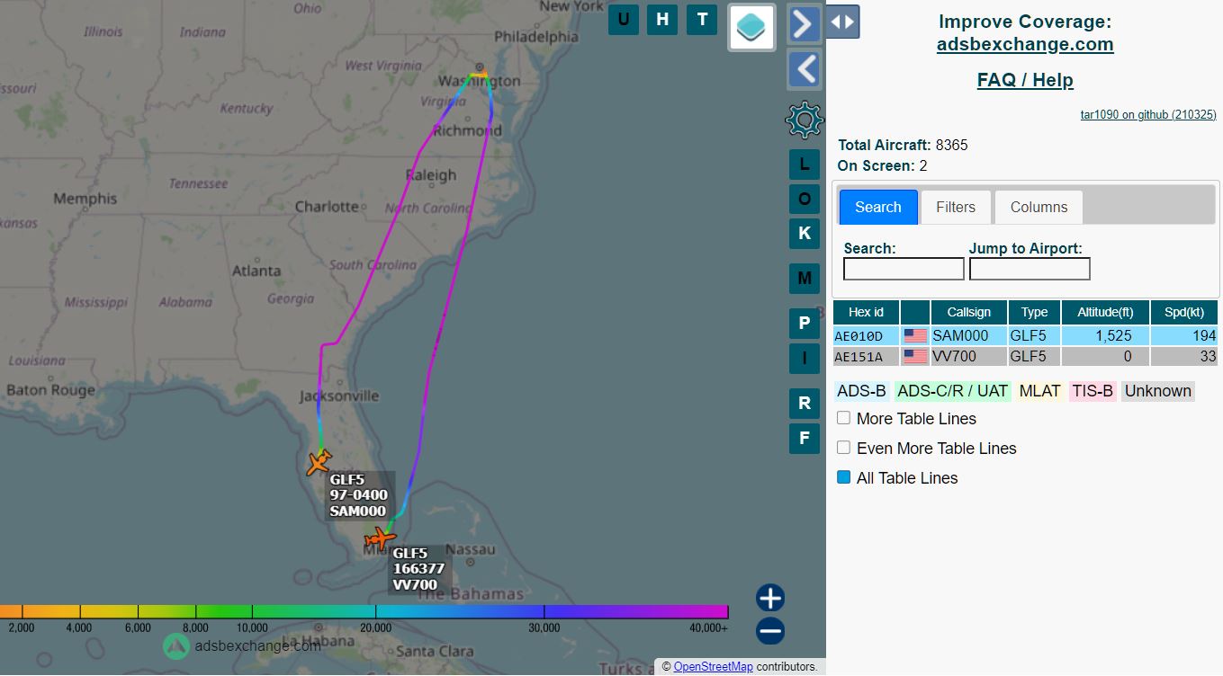Click the MLAT legend label
Screen dimensions: 1223x676
(1039, 391)
